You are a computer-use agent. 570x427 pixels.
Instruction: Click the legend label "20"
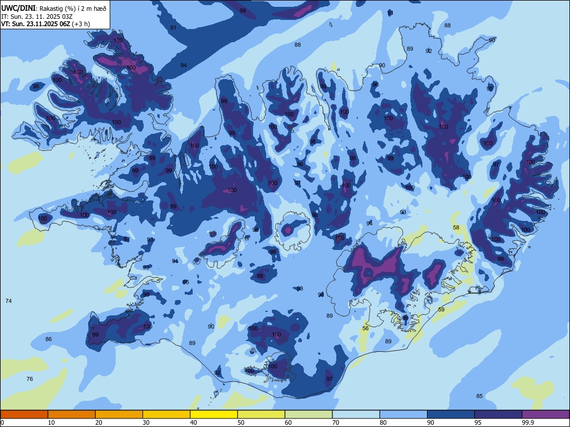click(x=99, y=422)
